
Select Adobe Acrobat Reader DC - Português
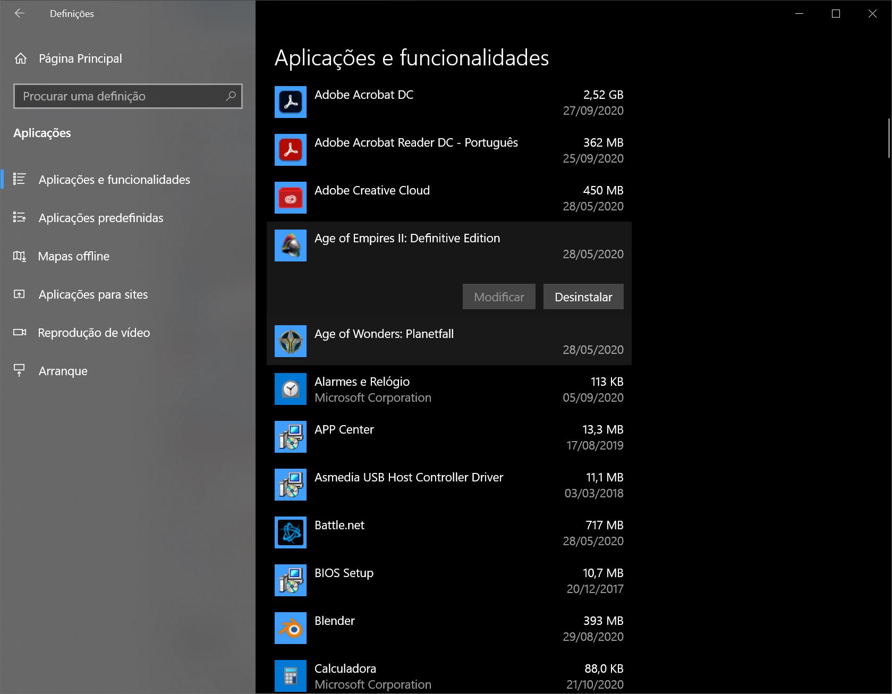[416, 142]
